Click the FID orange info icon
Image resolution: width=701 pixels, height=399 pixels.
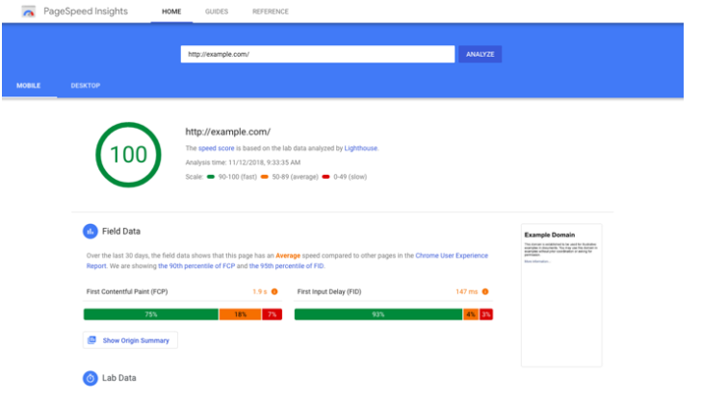tap(485, 291)
